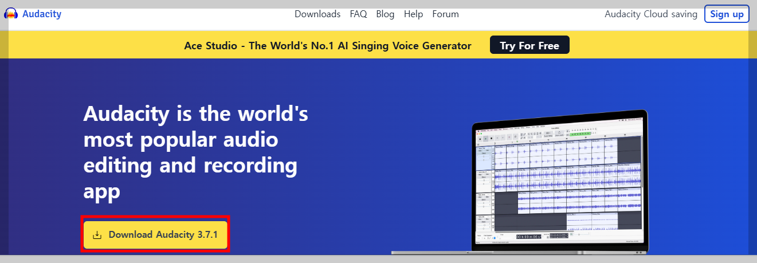Viewport: 757px width, 263px height.
Task: Click the download arrow icon in button
Action: coord(97,235)
